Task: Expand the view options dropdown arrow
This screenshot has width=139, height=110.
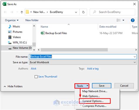Action: [123, 20]
